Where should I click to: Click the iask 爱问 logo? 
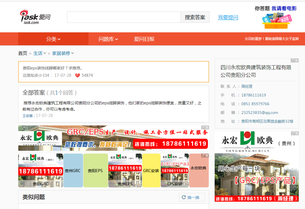coord(35,17)
